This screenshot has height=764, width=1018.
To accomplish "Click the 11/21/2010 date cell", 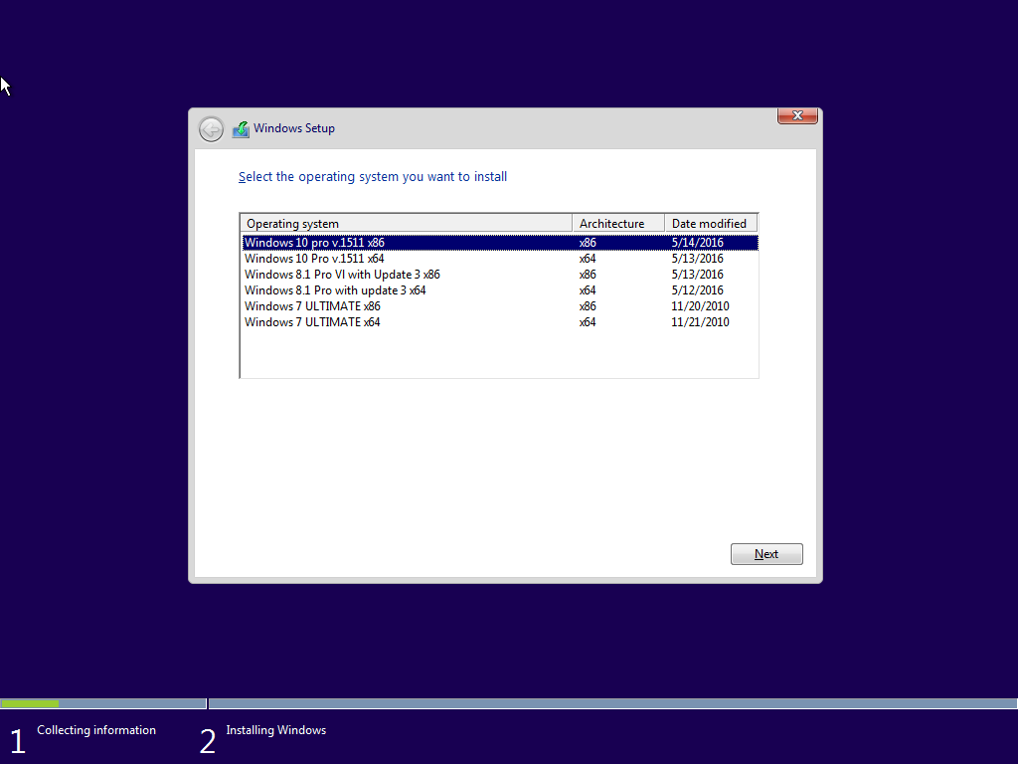I will pos(700,322).
